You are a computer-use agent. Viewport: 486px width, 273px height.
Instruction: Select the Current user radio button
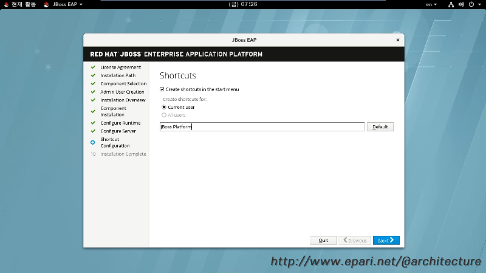[164, 107]
